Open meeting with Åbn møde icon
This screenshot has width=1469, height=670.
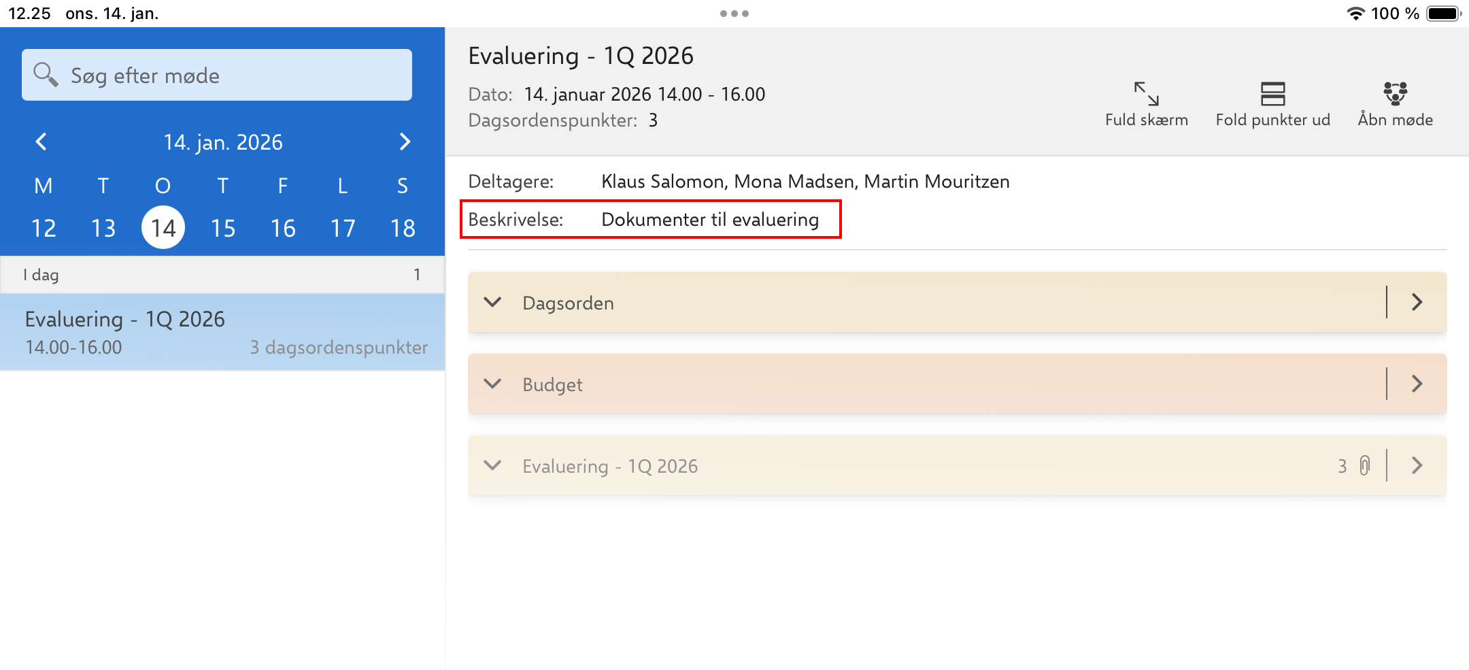(1395, 93)
